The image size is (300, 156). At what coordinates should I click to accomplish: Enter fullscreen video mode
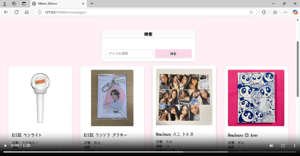tap(283, 146)
